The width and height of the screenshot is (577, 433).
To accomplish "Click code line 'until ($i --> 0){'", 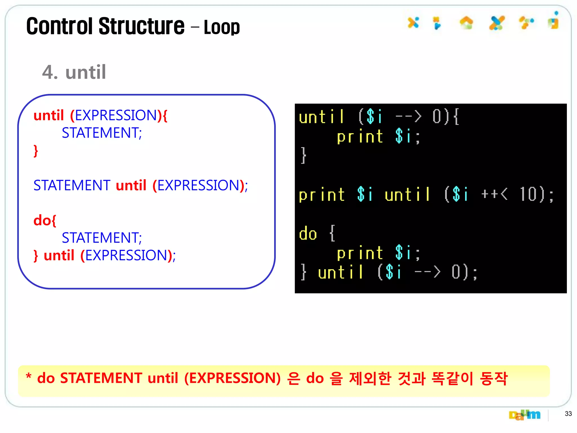I will tap(379, 117).
